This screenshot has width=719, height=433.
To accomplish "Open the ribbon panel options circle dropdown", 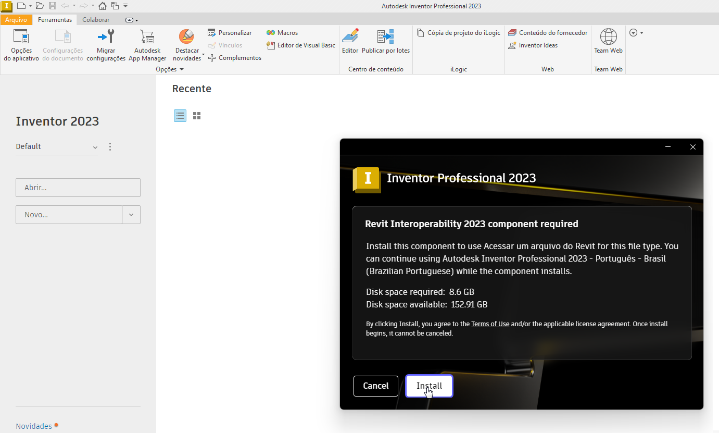I will pyautogui.click(x=636, y=33).
